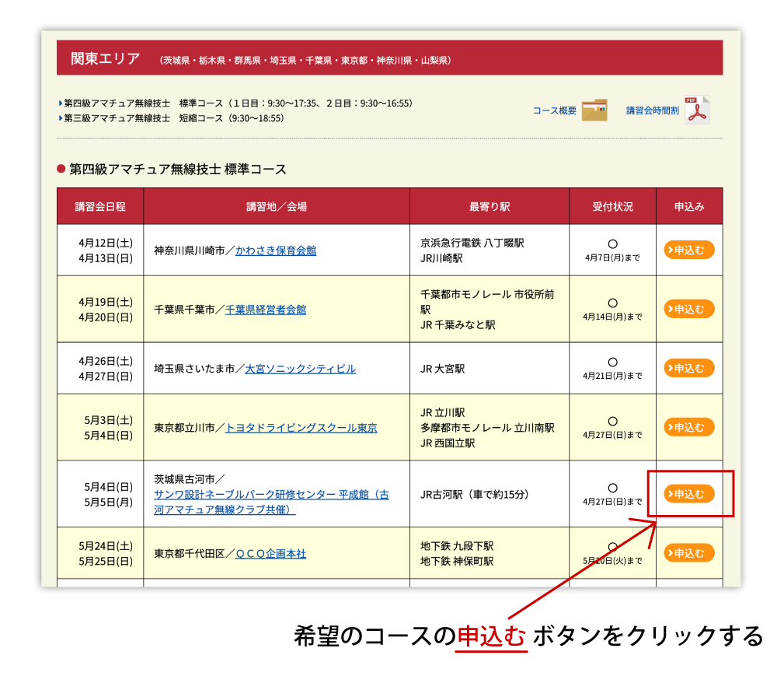Open the ＯＣＯ企画本社 venue link
The height and width of the screenshot is (676, 777).
tap(270, 554)
